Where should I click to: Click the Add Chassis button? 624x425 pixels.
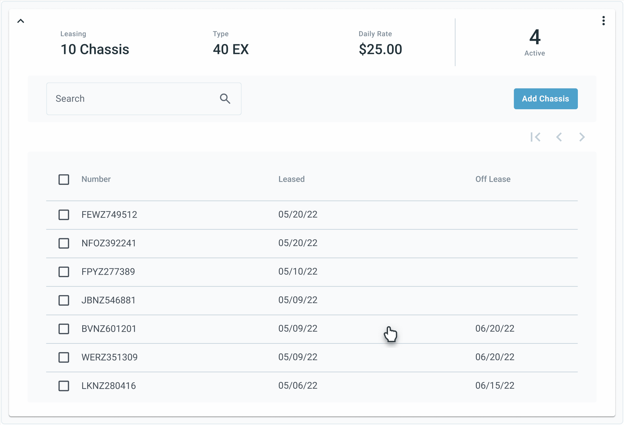click(546, 99)
